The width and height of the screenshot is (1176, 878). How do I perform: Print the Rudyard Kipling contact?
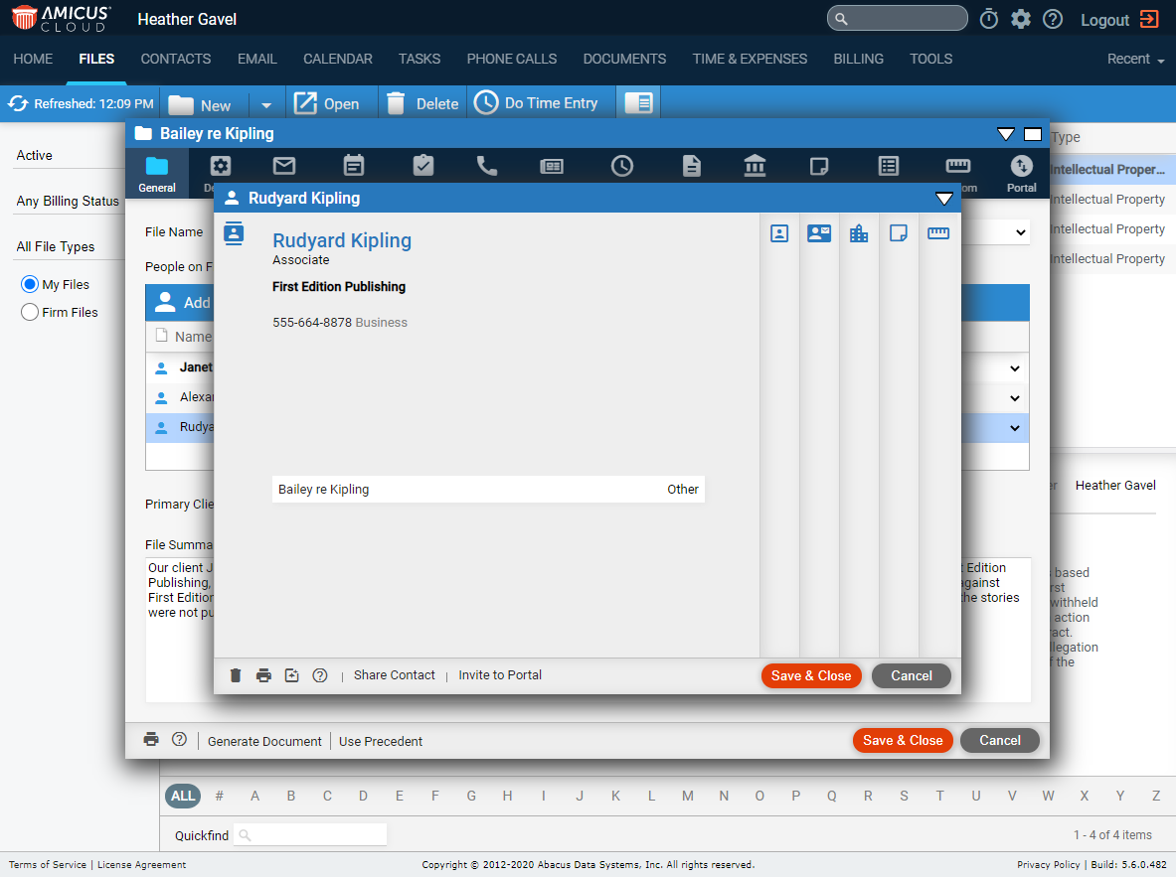point(264,675)
